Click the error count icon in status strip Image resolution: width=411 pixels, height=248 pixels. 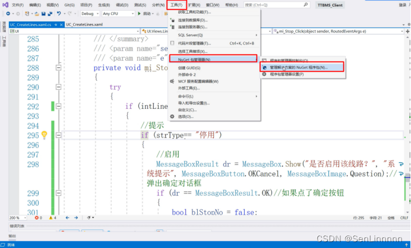point(37,218)
